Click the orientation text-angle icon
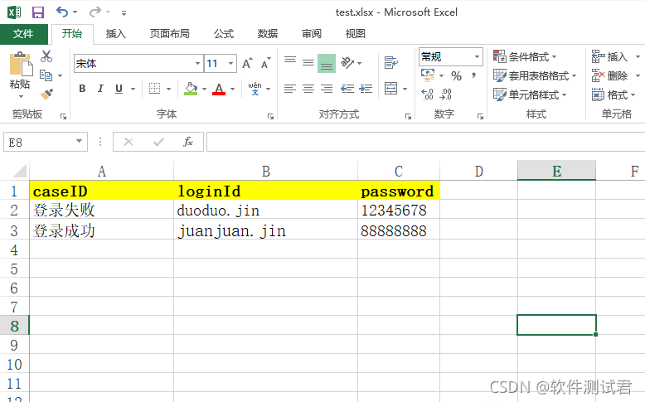Screen dimensions: 645x402 click(x=347, y=62)
